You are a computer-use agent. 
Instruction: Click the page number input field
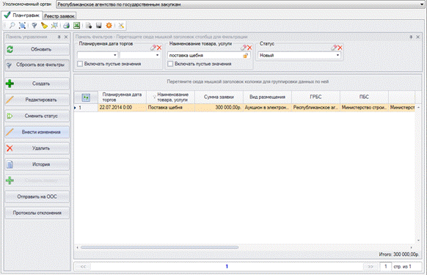tap(386, 266)
